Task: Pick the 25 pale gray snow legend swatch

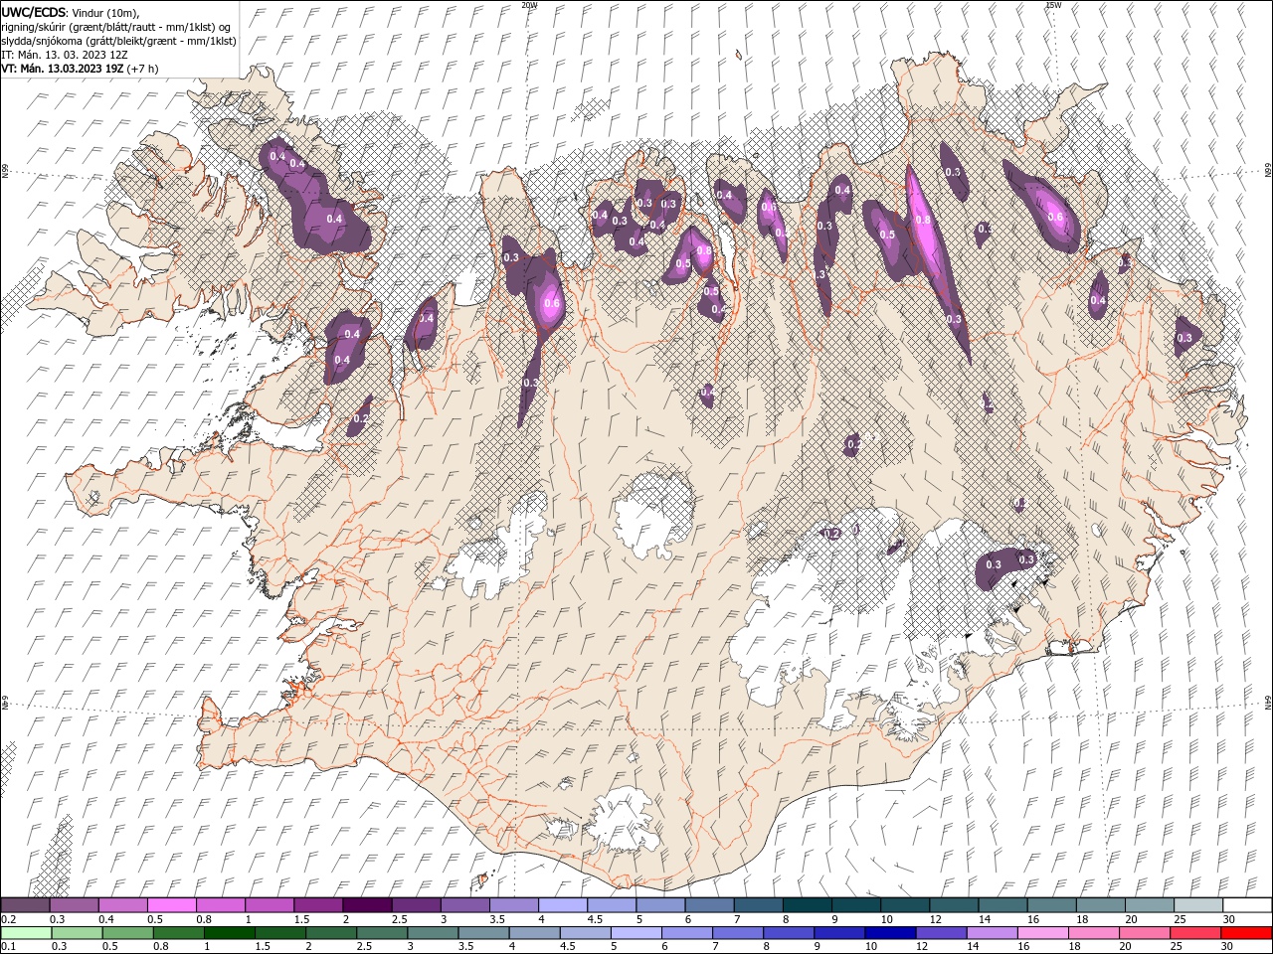Action: [x=1199, y=905]
